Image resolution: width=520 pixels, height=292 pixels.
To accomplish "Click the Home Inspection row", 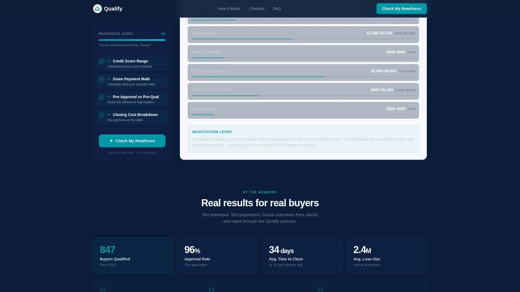I will [303, 54].
